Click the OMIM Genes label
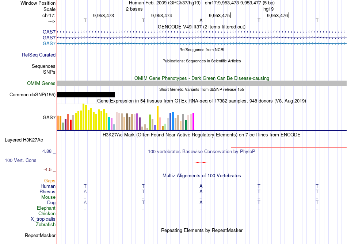This screenshot has height=244, width=347. (x=41, y=83)
